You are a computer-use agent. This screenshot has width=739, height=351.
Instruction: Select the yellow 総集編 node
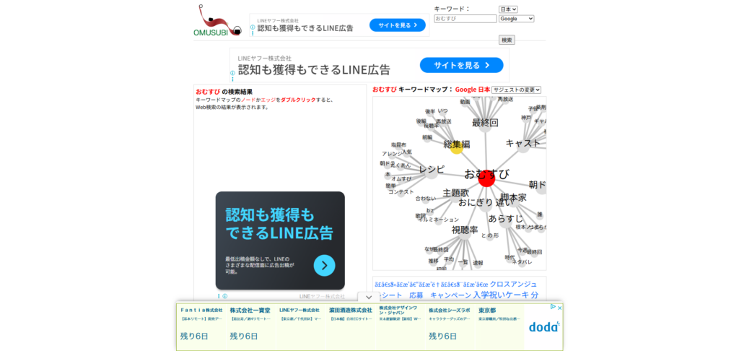point(456,147)
